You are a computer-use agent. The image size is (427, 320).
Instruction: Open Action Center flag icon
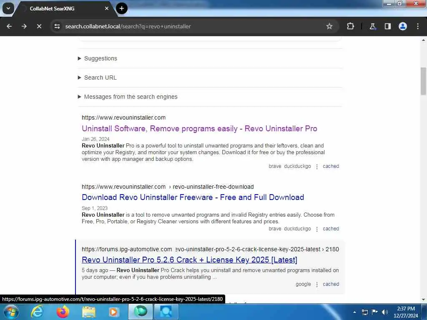(375, 312)
